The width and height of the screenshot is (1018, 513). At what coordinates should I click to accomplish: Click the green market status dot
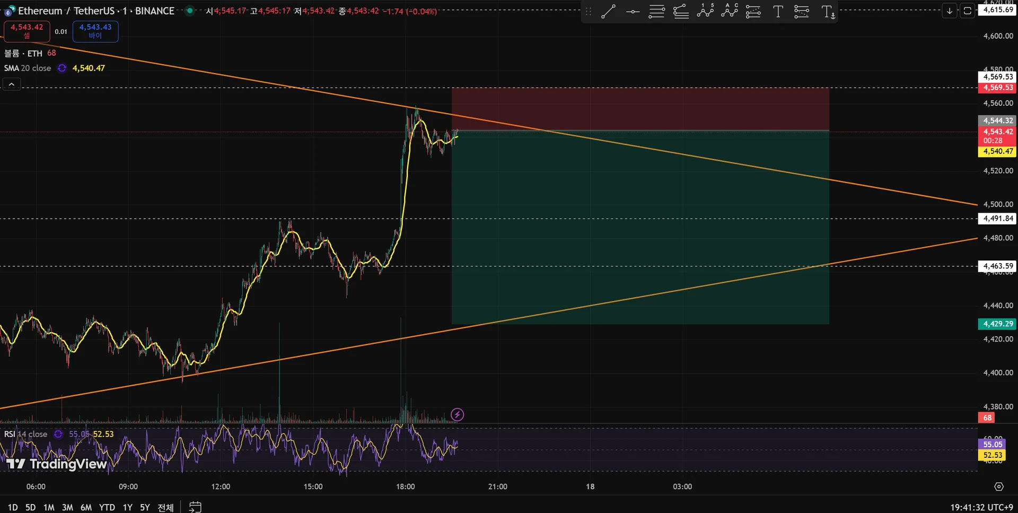pos(189,11)
